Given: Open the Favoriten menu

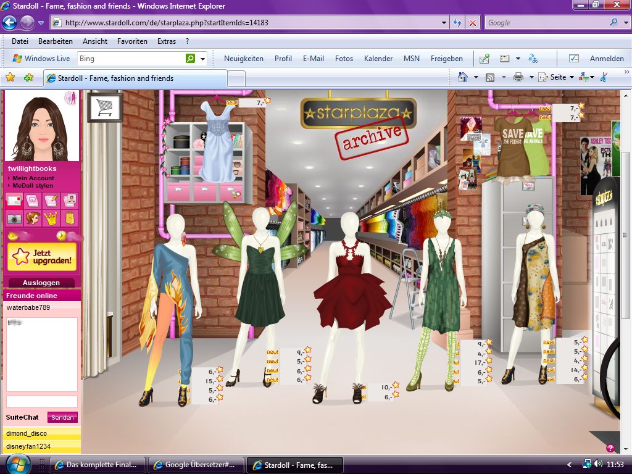Looking at the screenshot, I should [x=132, y=41].
